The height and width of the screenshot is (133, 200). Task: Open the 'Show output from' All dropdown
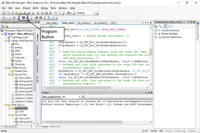(x=79, y=97)
